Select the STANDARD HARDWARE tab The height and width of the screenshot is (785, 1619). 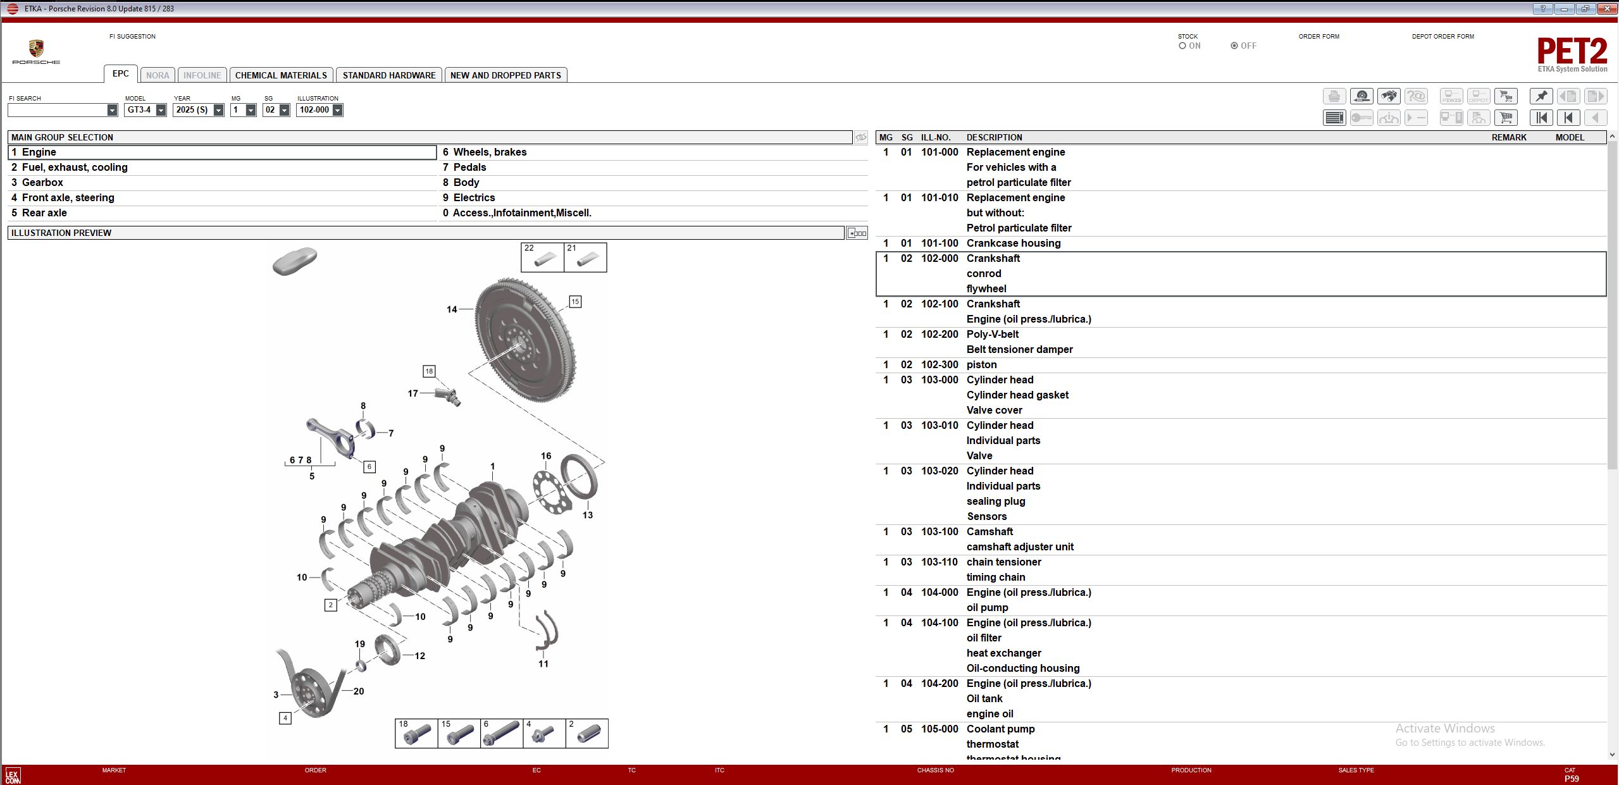click(389, 75)
